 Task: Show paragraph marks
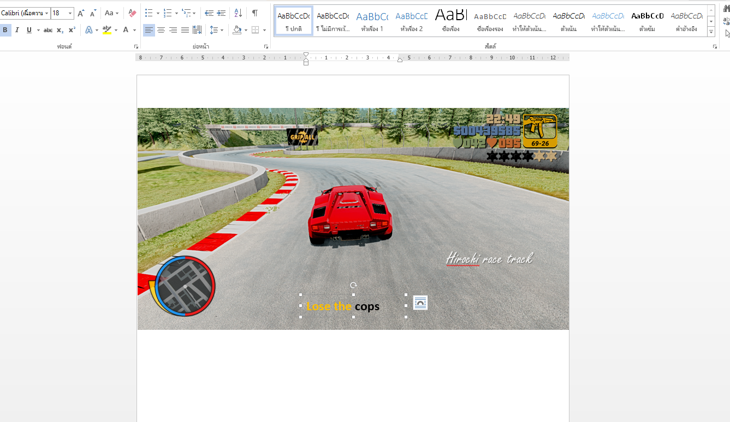255,13
